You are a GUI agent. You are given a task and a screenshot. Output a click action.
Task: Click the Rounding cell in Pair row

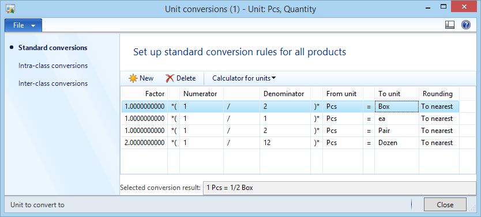439,131
